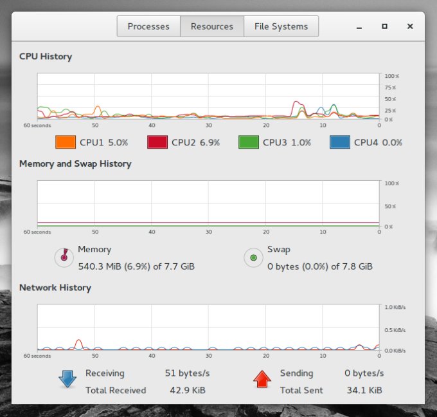
Task: Click the 34.1 KiB total sent value
Action: tap(364, 390)
